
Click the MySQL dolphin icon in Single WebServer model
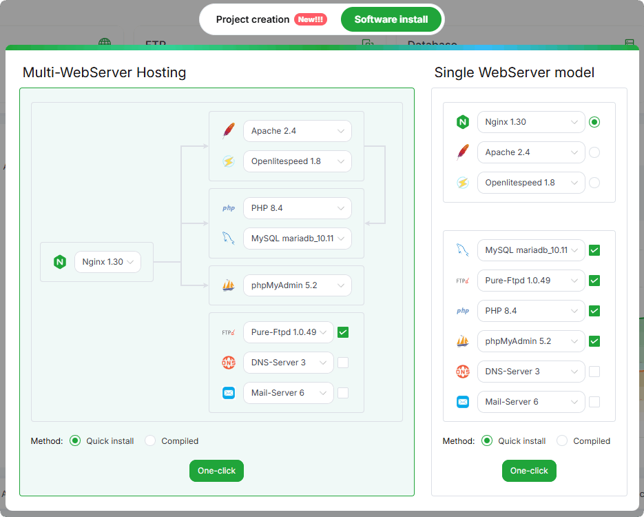coord(463,250)
